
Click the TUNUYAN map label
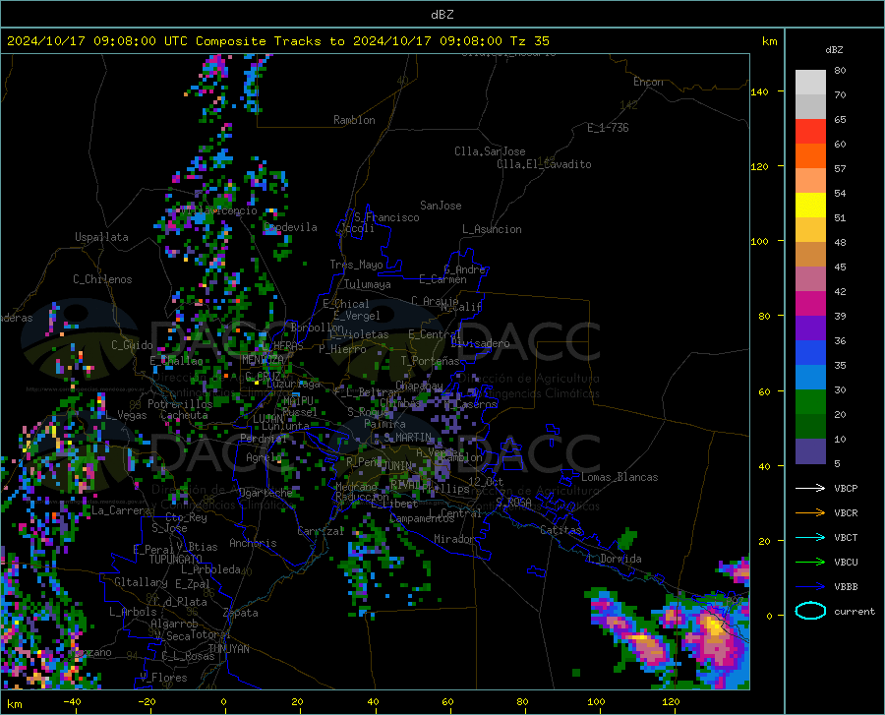[x=228, y=649]
